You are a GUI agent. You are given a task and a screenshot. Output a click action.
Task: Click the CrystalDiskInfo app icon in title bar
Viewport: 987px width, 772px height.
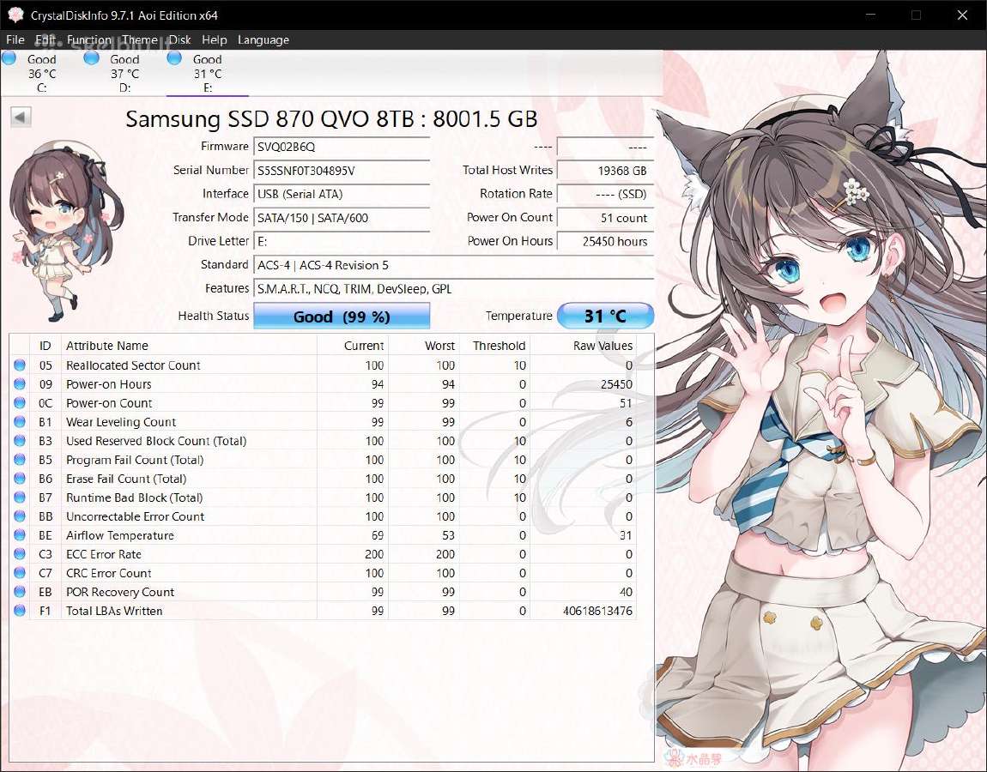coord(15,15)
